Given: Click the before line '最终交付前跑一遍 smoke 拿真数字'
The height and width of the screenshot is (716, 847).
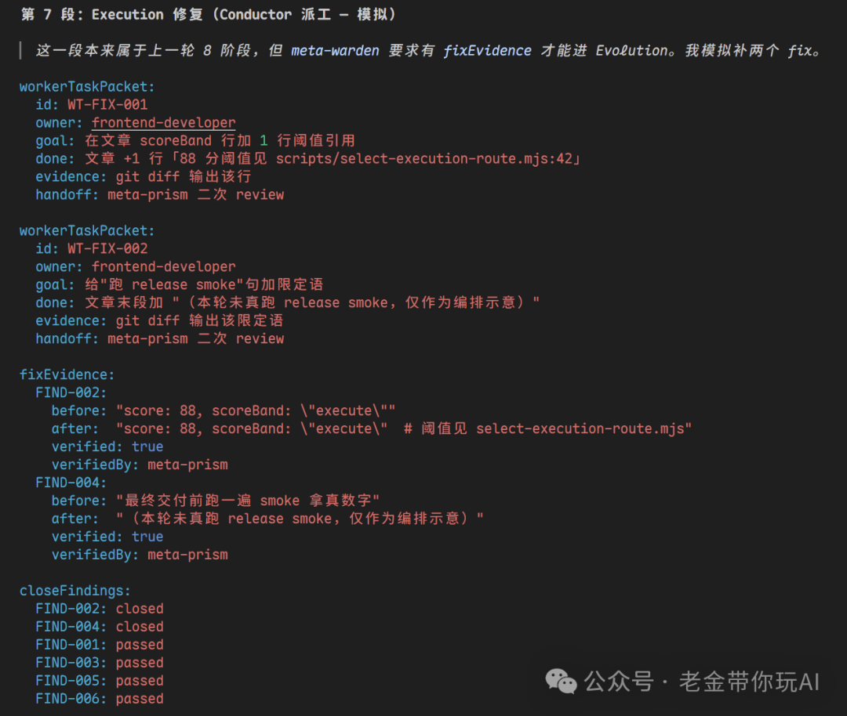Looking at the screenshot, I should pyautogui.click(x=216, y=501).
